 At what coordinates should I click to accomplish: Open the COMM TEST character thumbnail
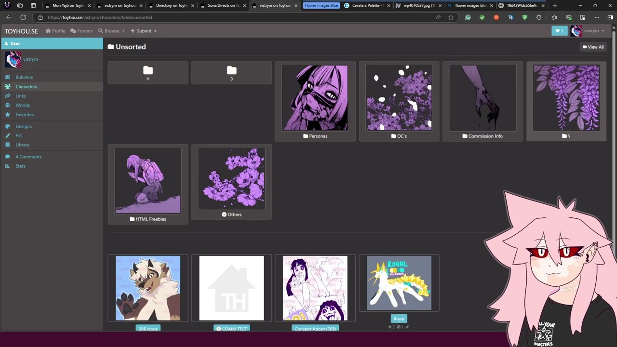click(x=231, y=288)
